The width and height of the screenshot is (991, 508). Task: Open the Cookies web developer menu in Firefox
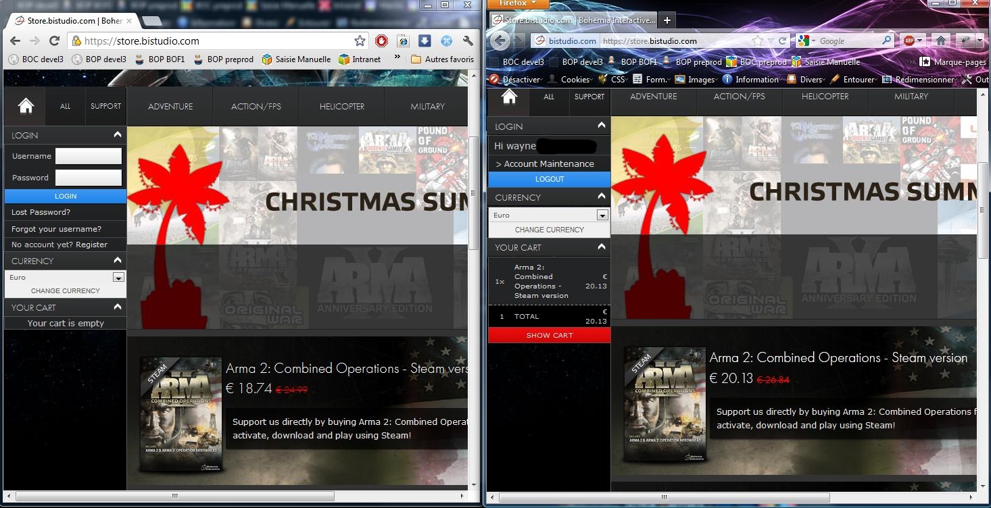571,79
